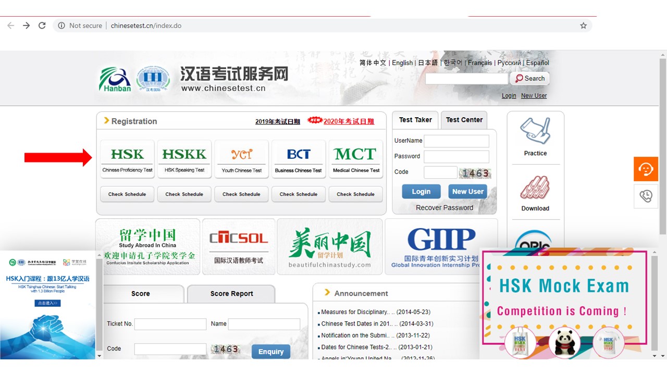Click the browser back arrow
Image resolution: width=667 pixels, height=375 pixels.
pyautogui.click(x=11, y=26)
